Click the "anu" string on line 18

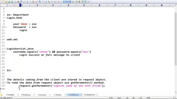(x=85, y=52)
